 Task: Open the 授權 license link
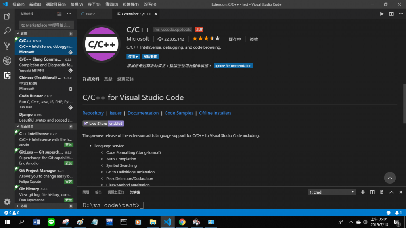coord(254,39)
